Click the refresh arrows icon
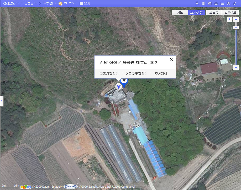The height and width of the screenshot is (190, 241). (x=235, y=3)
